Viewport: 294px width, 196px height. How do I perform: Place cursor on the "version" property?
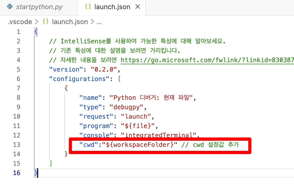click(x=66, y=69)
